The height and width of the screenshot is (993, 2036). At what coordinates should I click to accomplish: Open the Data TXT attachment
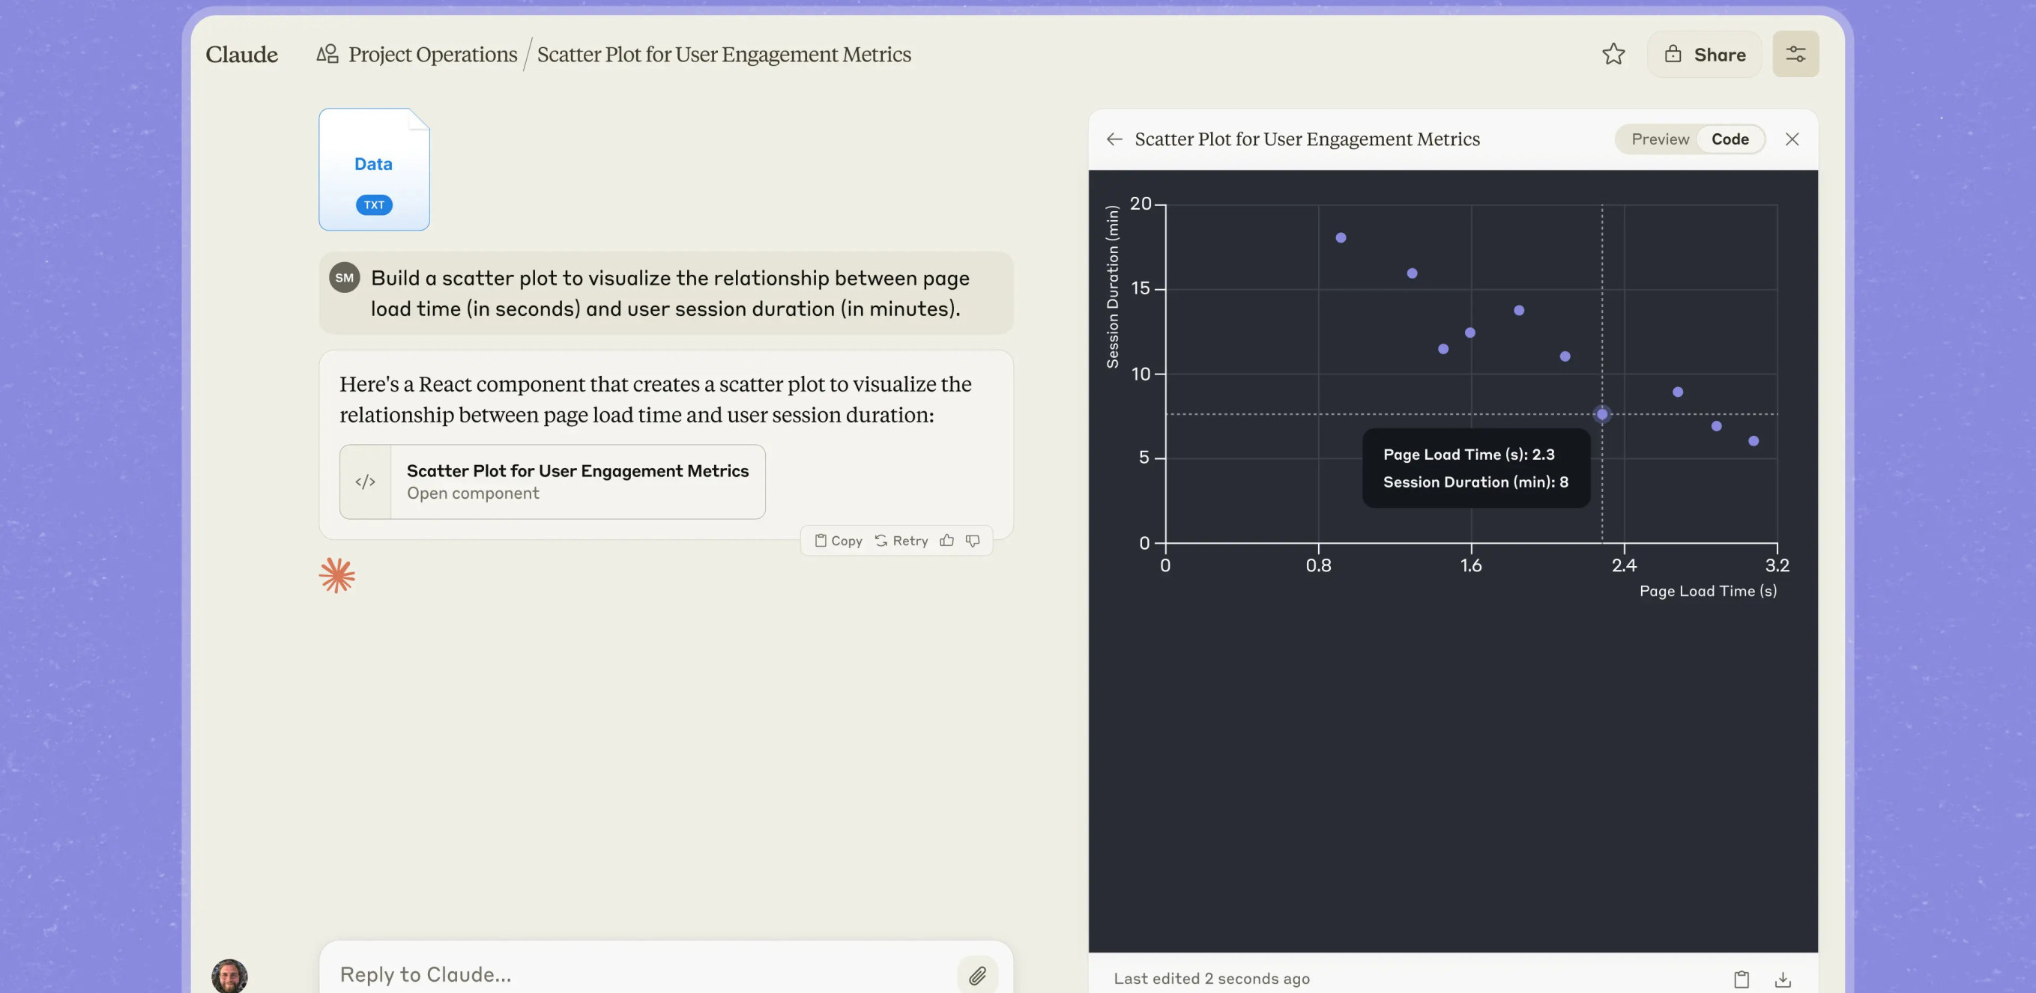(x=374, y=169)
